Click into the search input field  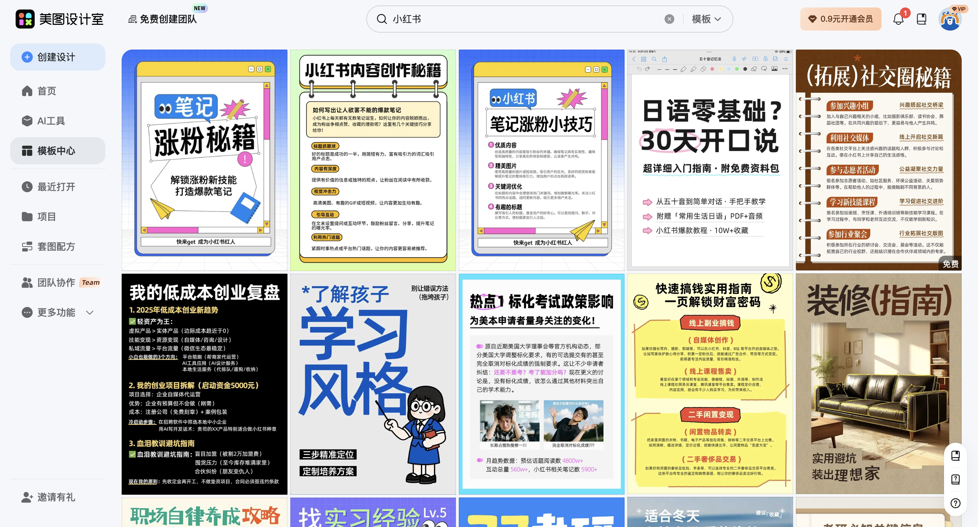click(x=493, y=19)
